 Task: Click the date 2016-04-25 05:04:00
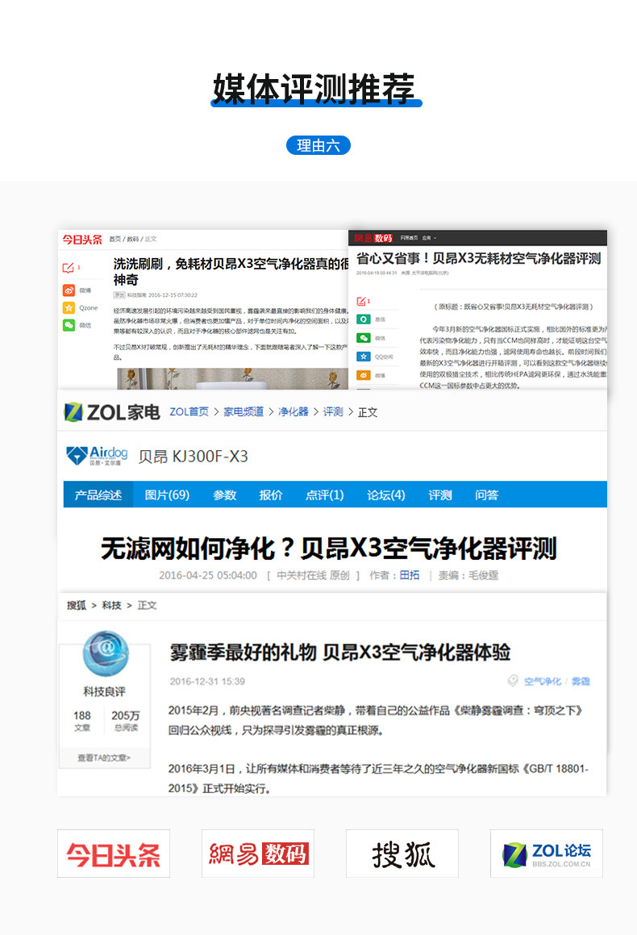click(208, 575)
